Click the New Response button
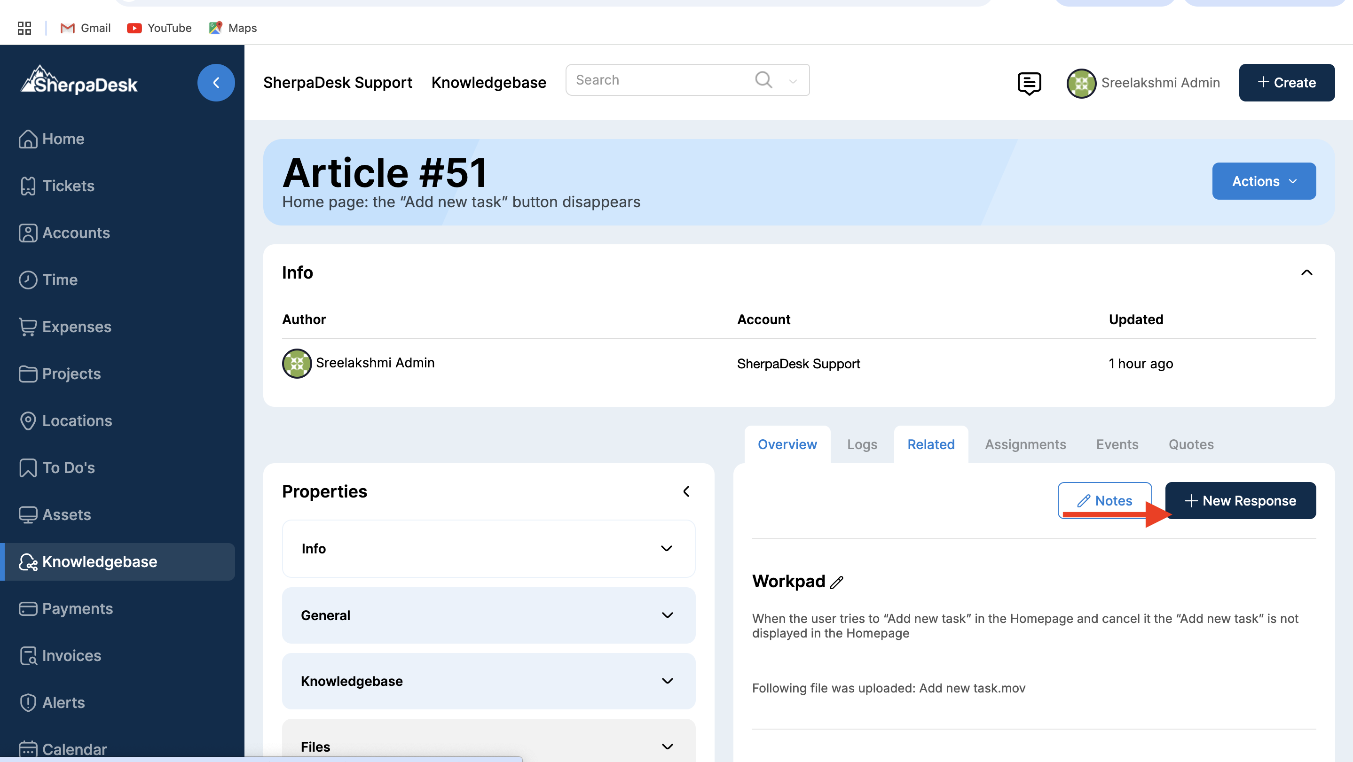The height and width of the screenshot is (762, 1353). (1240, 501)
